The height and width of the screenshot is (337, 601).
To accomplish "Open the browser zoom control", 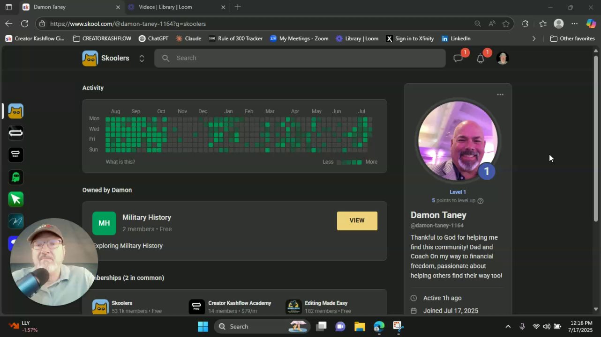I will pos(477,23).
